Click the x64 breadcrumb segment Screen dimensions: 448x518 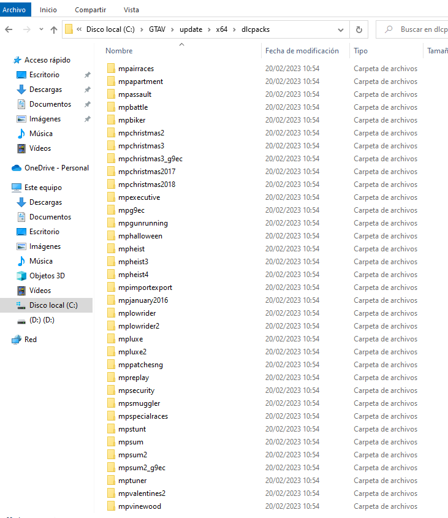222,29
